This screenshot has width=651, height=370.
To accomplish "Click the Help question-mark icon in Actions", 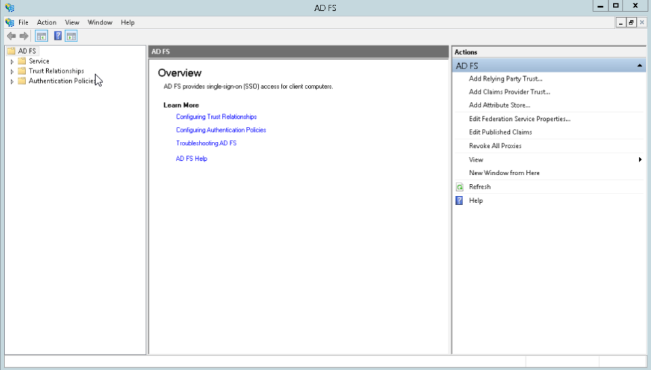I will 459,200.
